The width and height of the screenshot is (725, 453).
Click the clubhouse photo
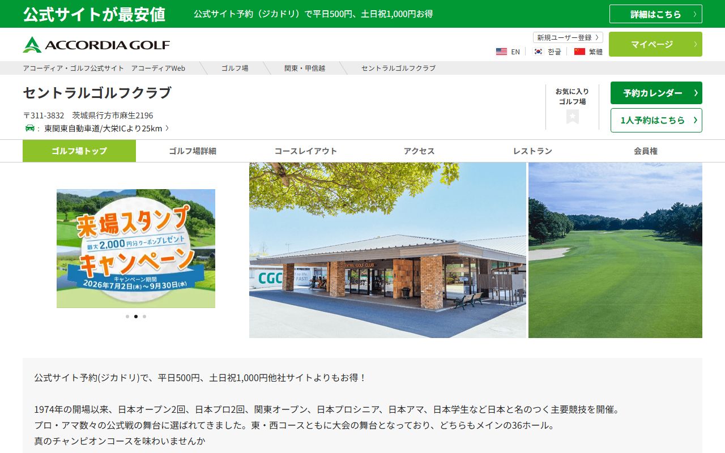[387, 250]
